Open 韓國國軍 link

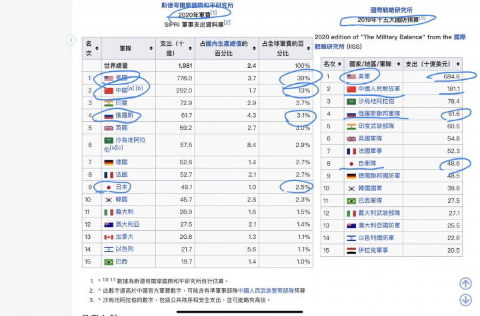coord(370,188)
